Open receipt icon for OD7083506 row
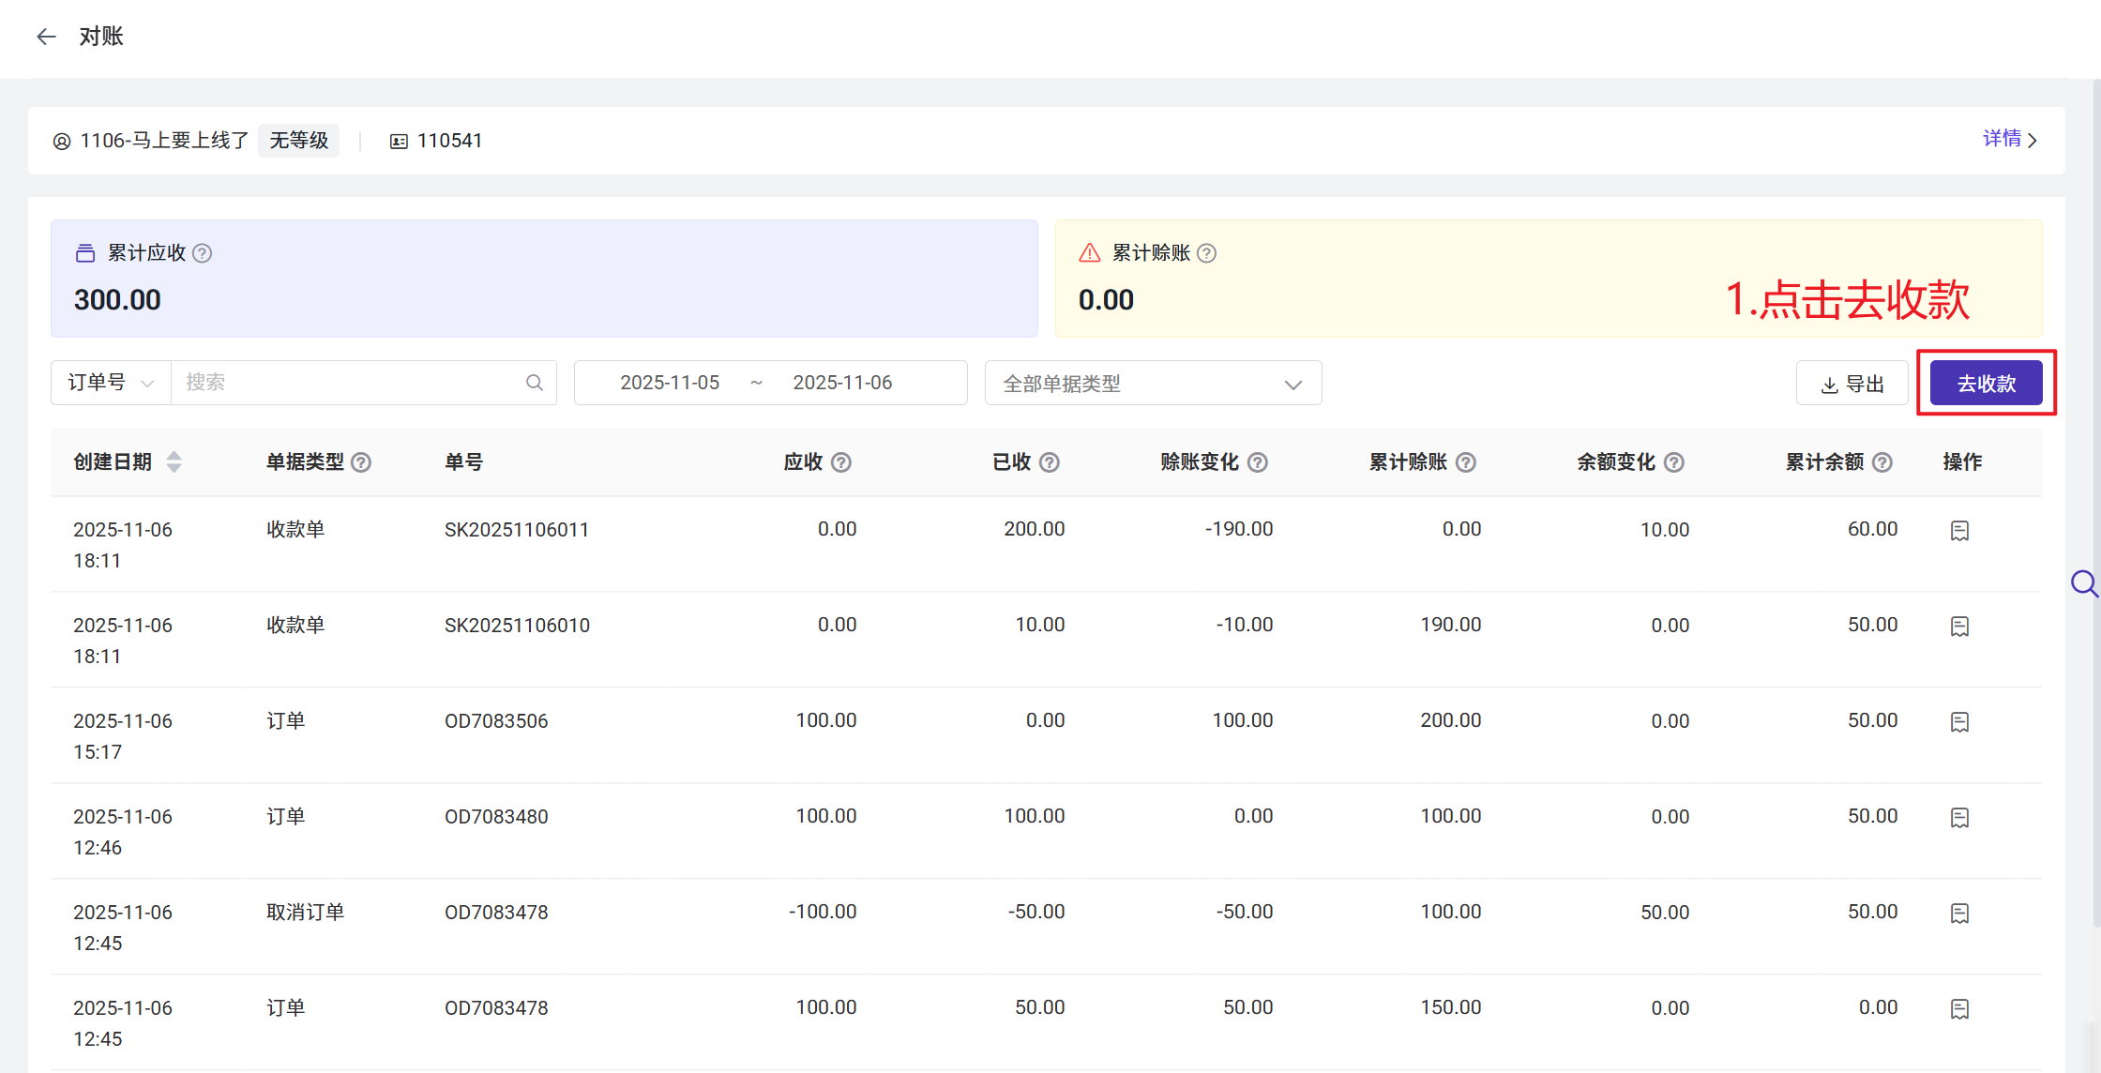2101x1073 pixels. [1959, 722]
